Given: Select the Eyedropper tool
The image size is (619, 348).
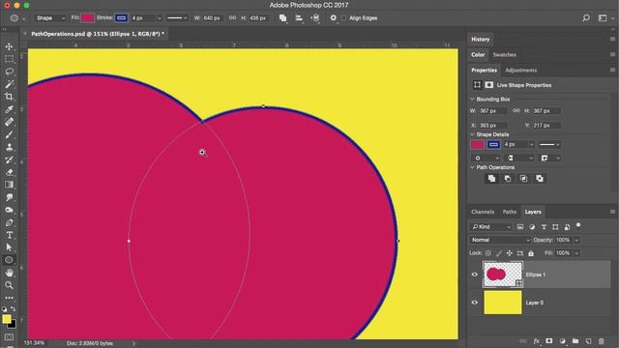Looking at the screenshot, I should pos(9,109).
